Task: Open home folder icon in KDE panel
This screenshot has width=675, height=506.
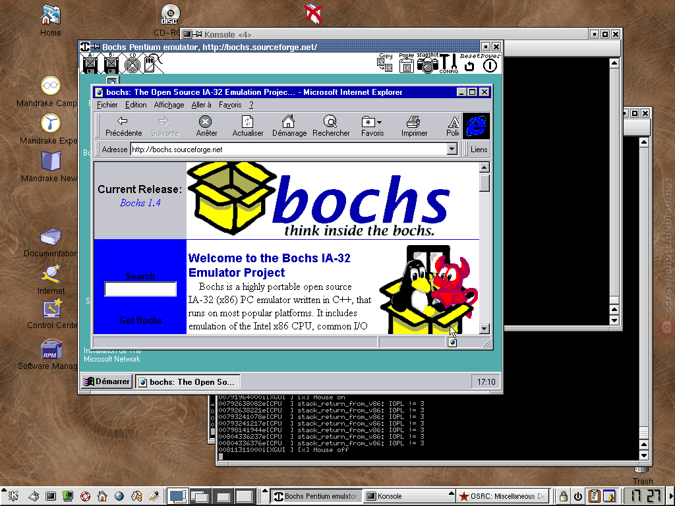Action: click(102, 496)
